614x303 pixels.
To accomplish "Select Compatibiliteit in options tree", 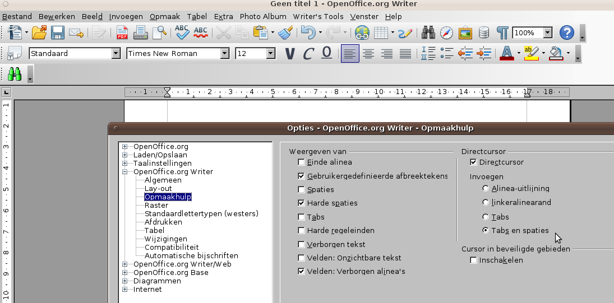I will point(172,247).
